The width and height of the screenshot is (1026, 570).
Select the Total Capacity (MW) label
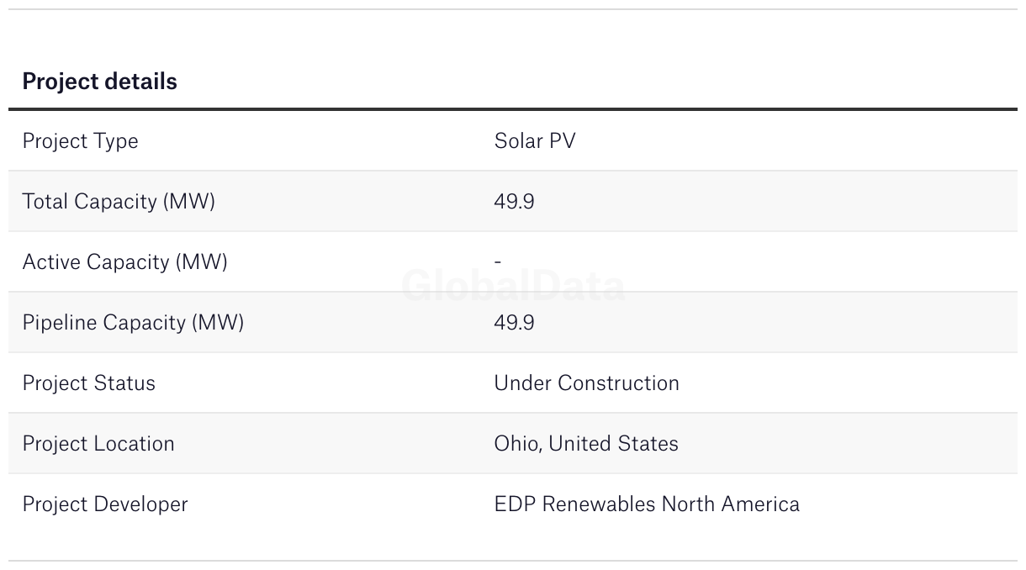[x=119, y=202]
